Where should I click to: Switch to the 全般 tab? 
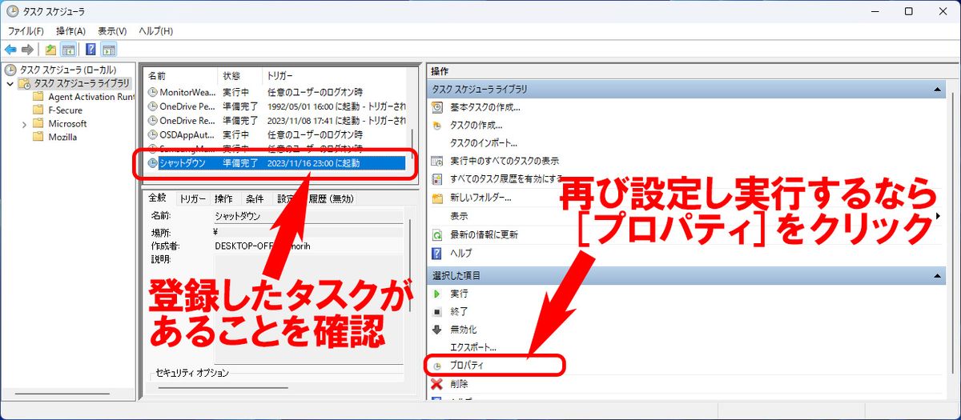[158, 198]
